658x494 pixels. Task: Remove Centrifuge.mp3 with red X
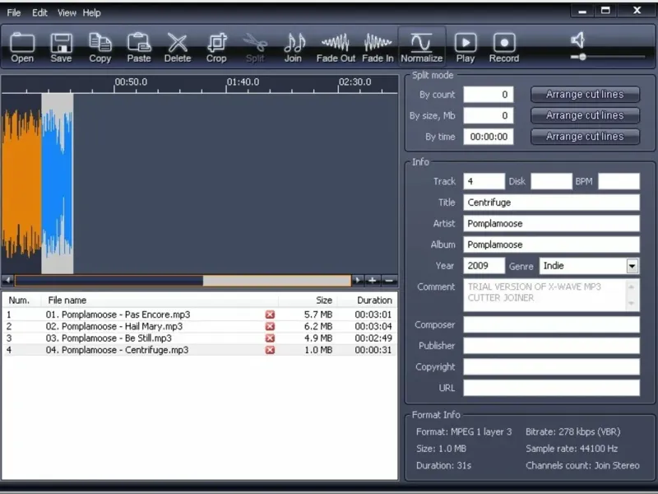pyautogui.click(x=270, y=350)
